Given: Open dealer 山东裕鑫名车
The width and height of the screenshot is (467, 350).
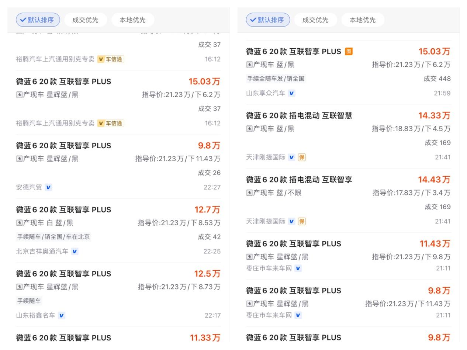Looking at the screenshot, I should (x=35, y=316).
